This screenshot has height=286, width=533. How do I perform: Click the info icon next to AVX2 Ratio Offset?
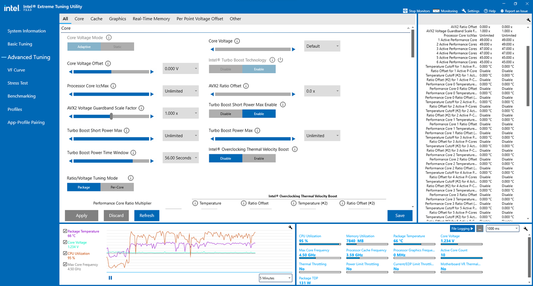click(246, 86)
